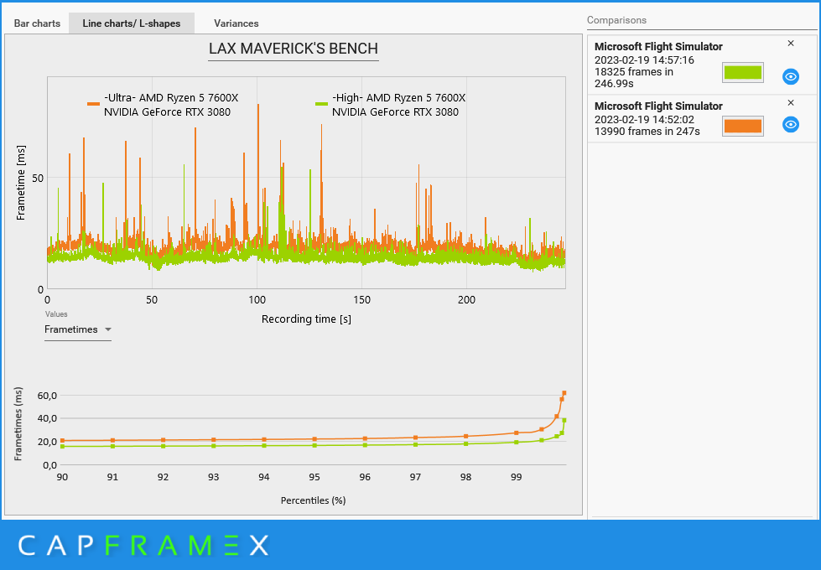The image size is (821, 570).
Task: Toggle visibility of the 14:52:02 recording
Action: pos(791,125)
